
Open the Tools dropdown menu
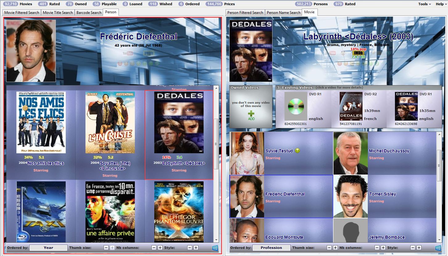[425, 4]
